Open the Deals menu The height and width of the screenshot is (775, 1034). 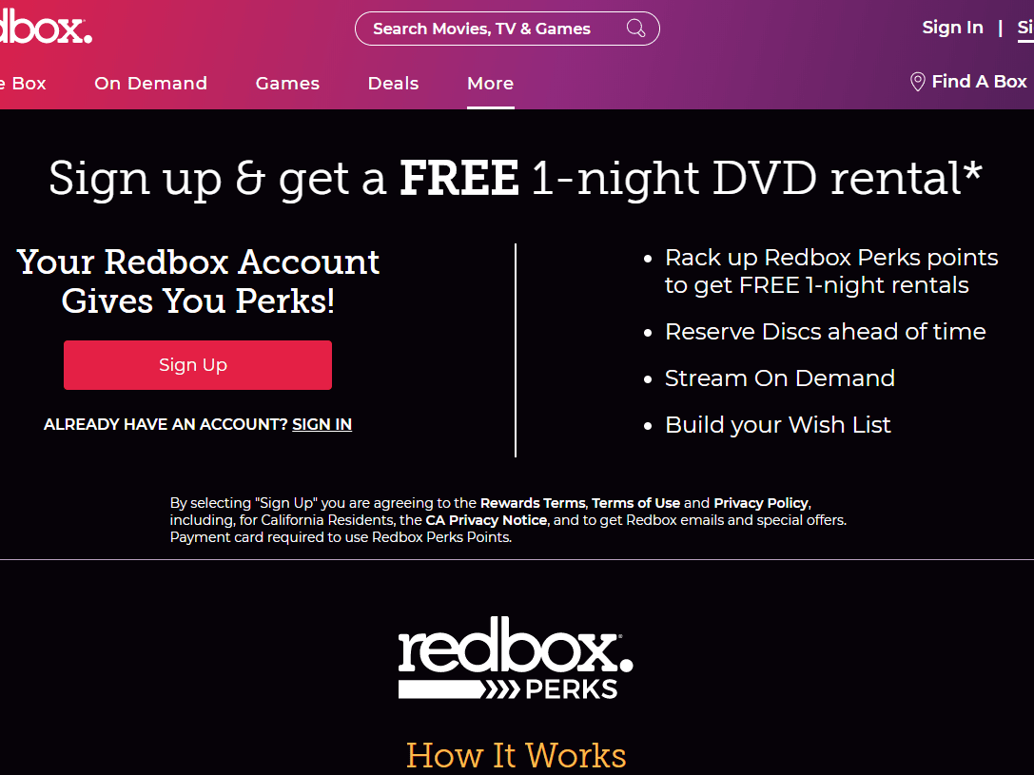[x=393, y=83]
